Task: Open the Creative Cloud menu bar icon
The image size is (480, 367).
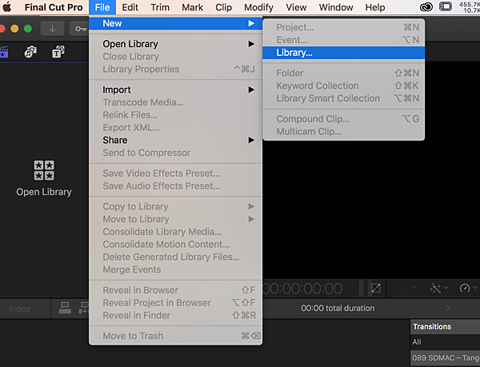Action: click(x=426, y=6)
